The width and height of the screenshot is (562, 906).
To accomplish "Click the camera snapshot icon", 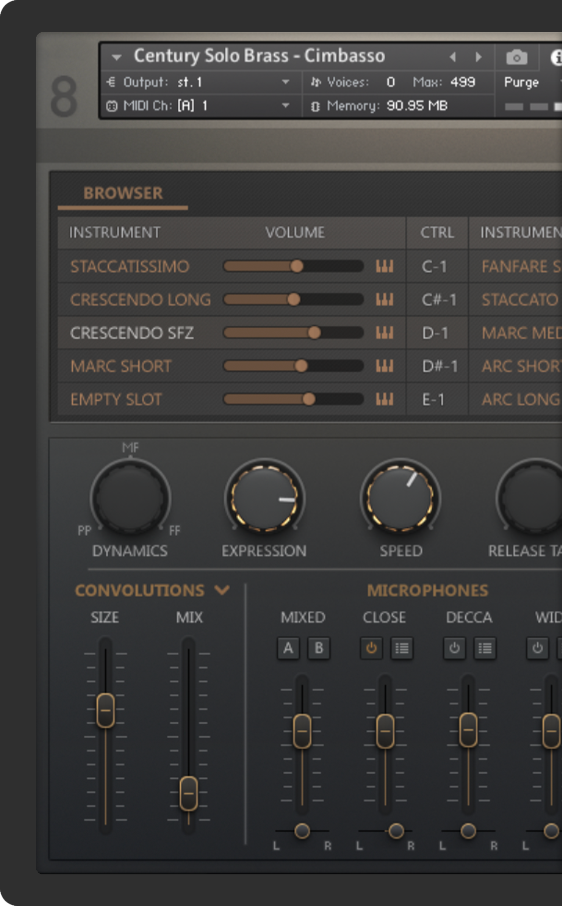I will click(x=516, y=57).
